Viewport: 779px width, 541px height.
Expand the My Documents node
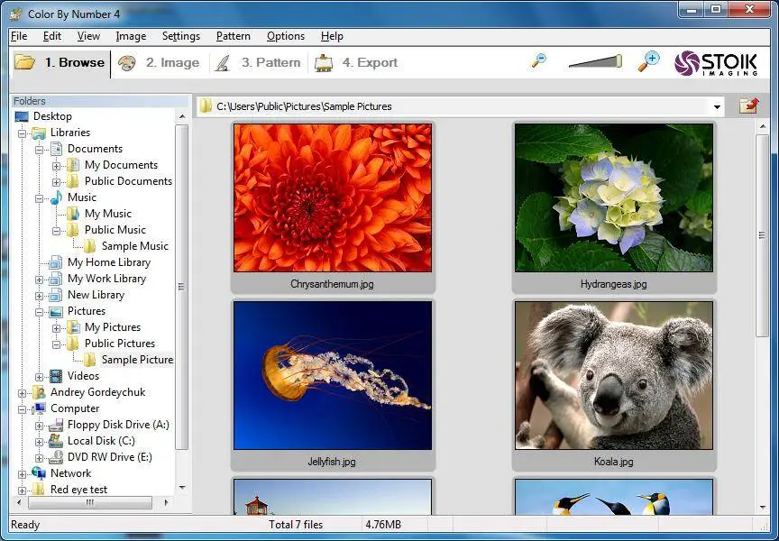[56, 166]
